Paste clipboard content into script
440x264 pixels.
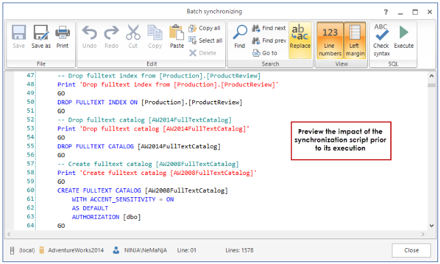(x=176, y=37)
